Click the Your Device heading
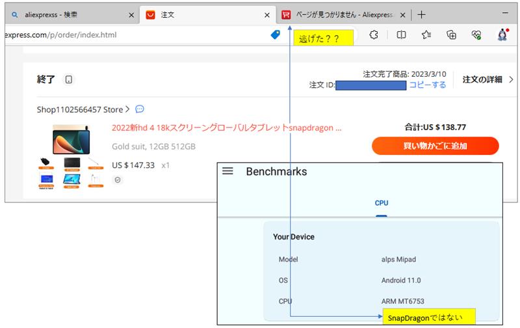Image resolution: width=520 pixels, height=328 pixels. 294,237
